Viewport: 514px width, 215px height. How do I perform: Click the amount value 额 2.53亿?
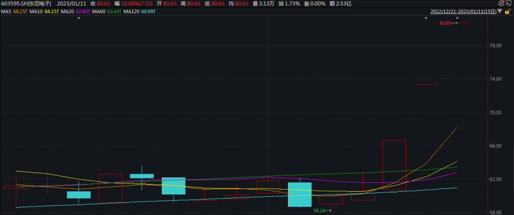coord(340,4)
